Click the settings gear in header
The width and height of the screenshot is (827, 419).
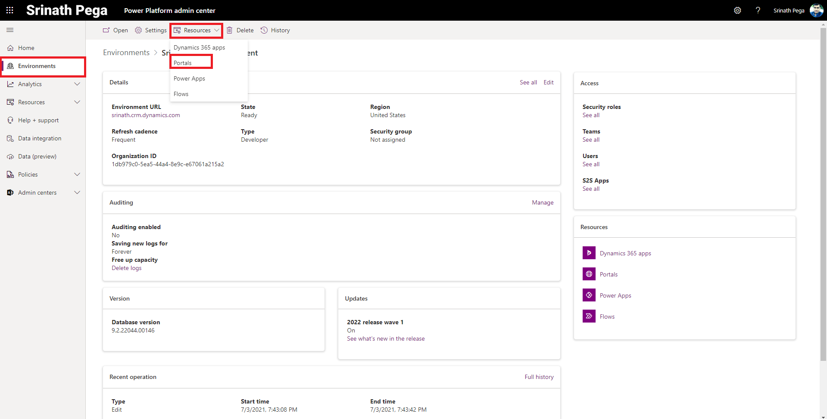pos(737,10)
